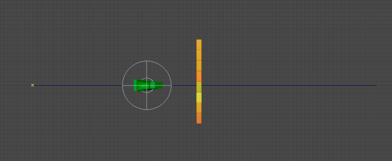The height and width of the screenshot is (161, 392).
Task: Click the blue line between gizmo and block stack
Action: pos(184,85)
